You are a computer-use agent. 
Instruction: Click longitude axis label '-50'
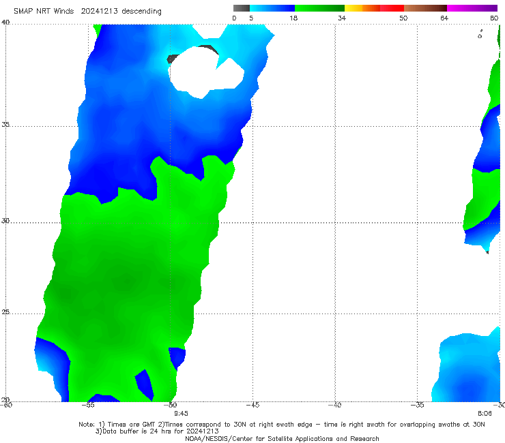(x=171, y=405)
